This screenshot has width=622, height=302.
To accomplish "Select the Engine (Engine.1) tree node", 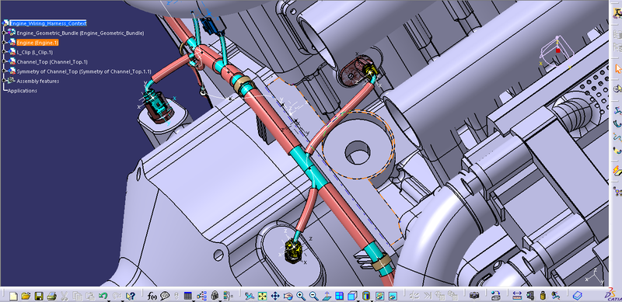I will point(37,43).
